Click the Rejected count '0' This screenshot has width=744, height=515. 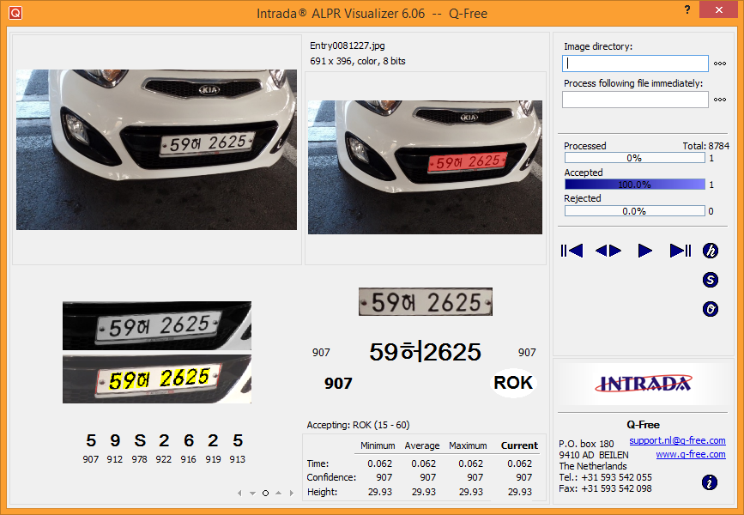(x=711, y=211)
